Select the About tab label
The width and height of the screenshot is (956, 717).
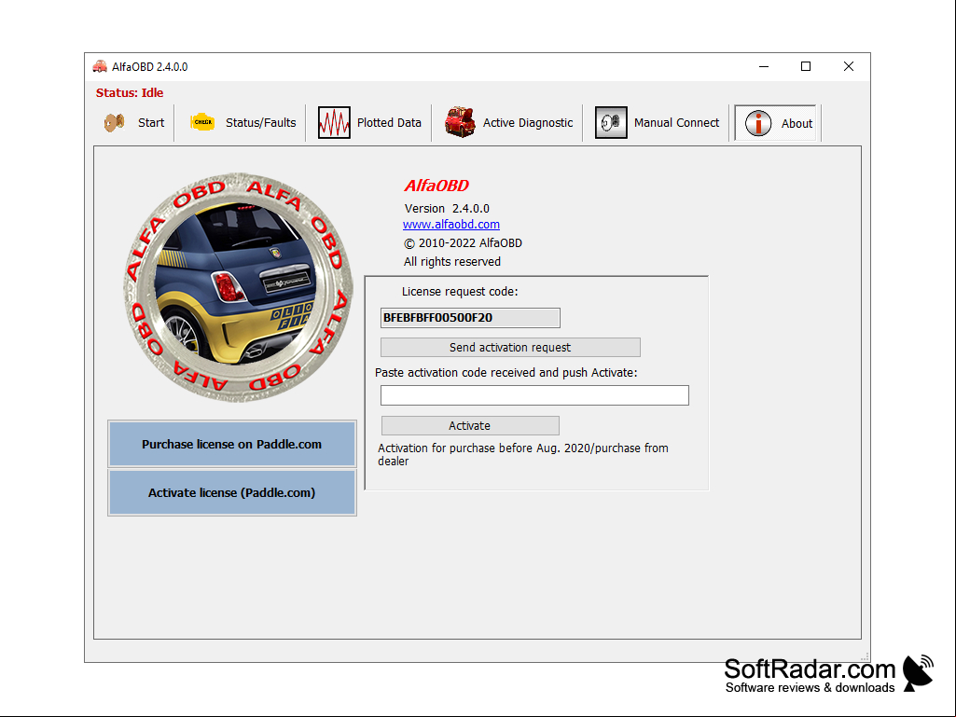(x=797, y=123)
